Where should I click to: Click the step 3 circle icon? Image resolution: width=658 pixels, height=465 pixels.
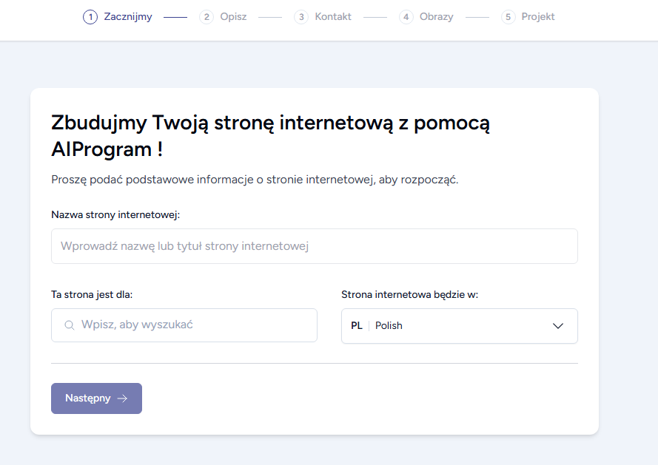301,17
